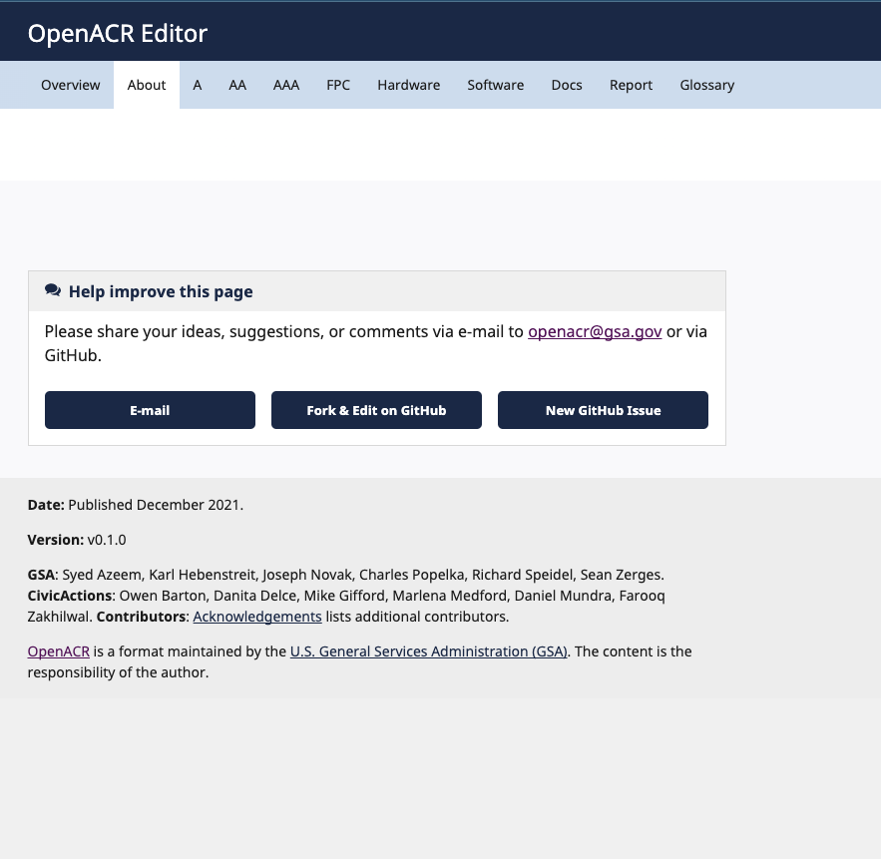Visit the U.S. General Services Administration link
The height and width of the screenshot is (859, 881).
(x=428, y=650)
